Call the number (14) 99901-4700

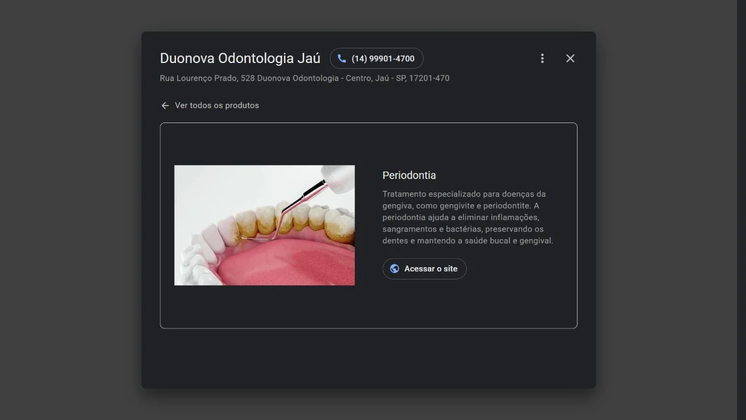pos(376,58)
